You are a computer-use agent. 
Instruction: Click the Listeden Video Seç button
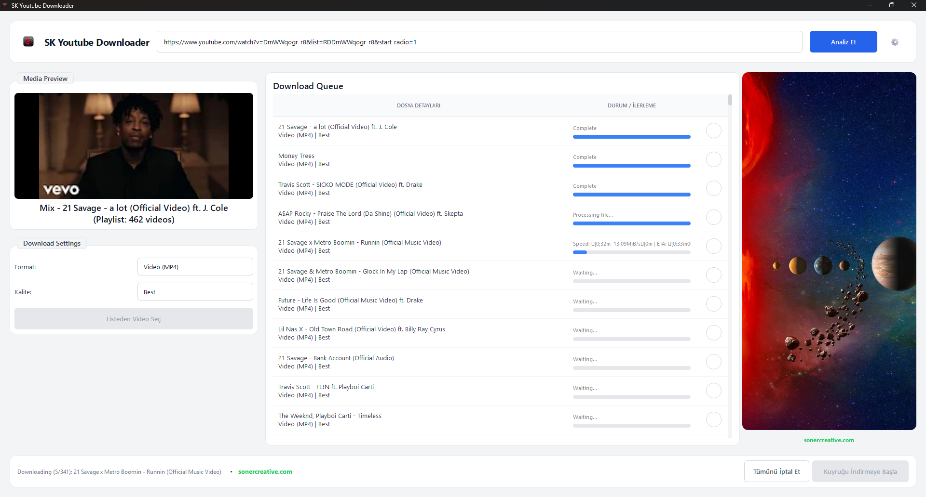click(133, 318)
